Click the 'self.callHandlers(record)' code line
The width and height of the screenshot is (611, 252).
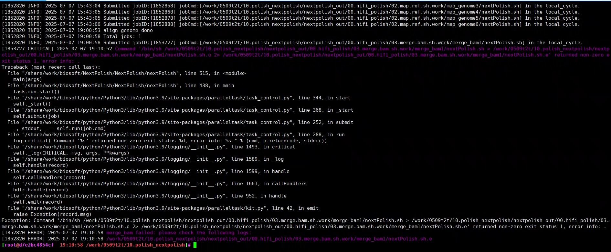click(x=49, y=177)
